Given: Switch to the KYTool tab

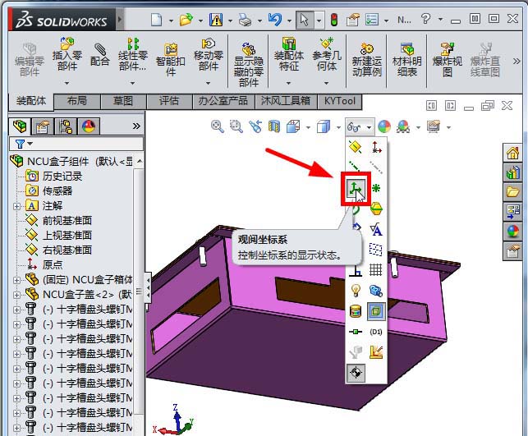Looking at the screenshot, I should pyautogui.click(x=339, y=101).
